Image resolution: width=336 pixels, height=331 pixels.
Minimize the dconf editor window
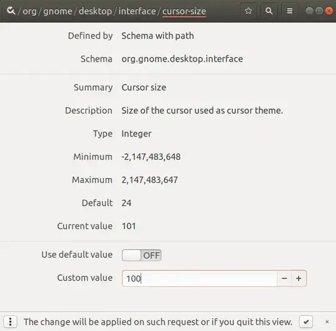pos(309,11)
